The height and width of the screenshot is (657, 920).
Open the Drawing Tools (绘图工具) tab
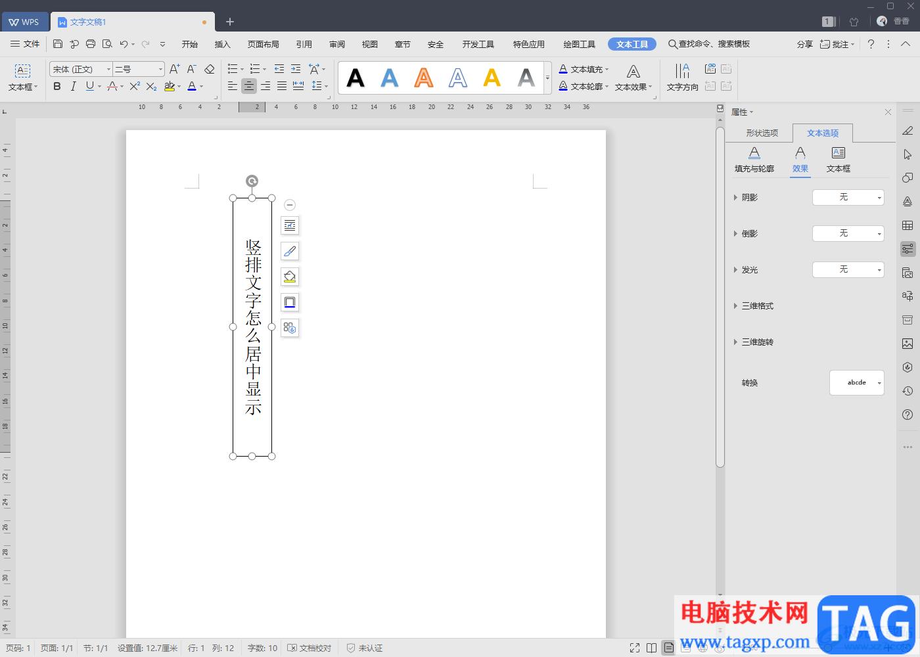(x=580, y=44)
